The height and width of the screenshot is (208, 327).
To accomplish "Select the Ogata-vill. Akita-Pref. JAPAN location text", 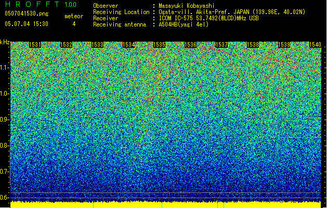I will tap(232, 12).
